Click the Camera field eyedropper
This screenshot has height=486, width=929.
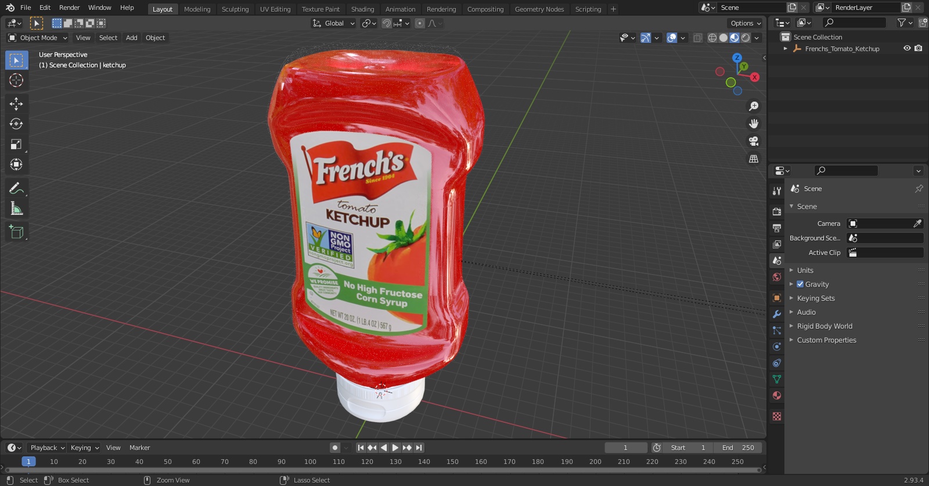pos(917,224)
